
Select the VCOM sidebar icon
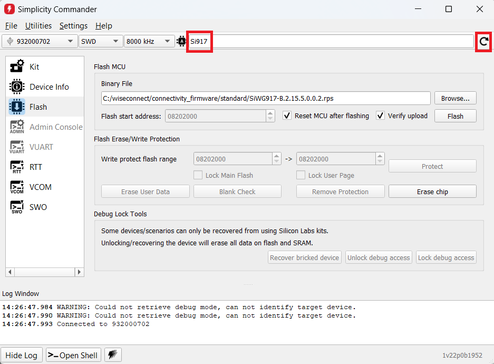point(17,187)
